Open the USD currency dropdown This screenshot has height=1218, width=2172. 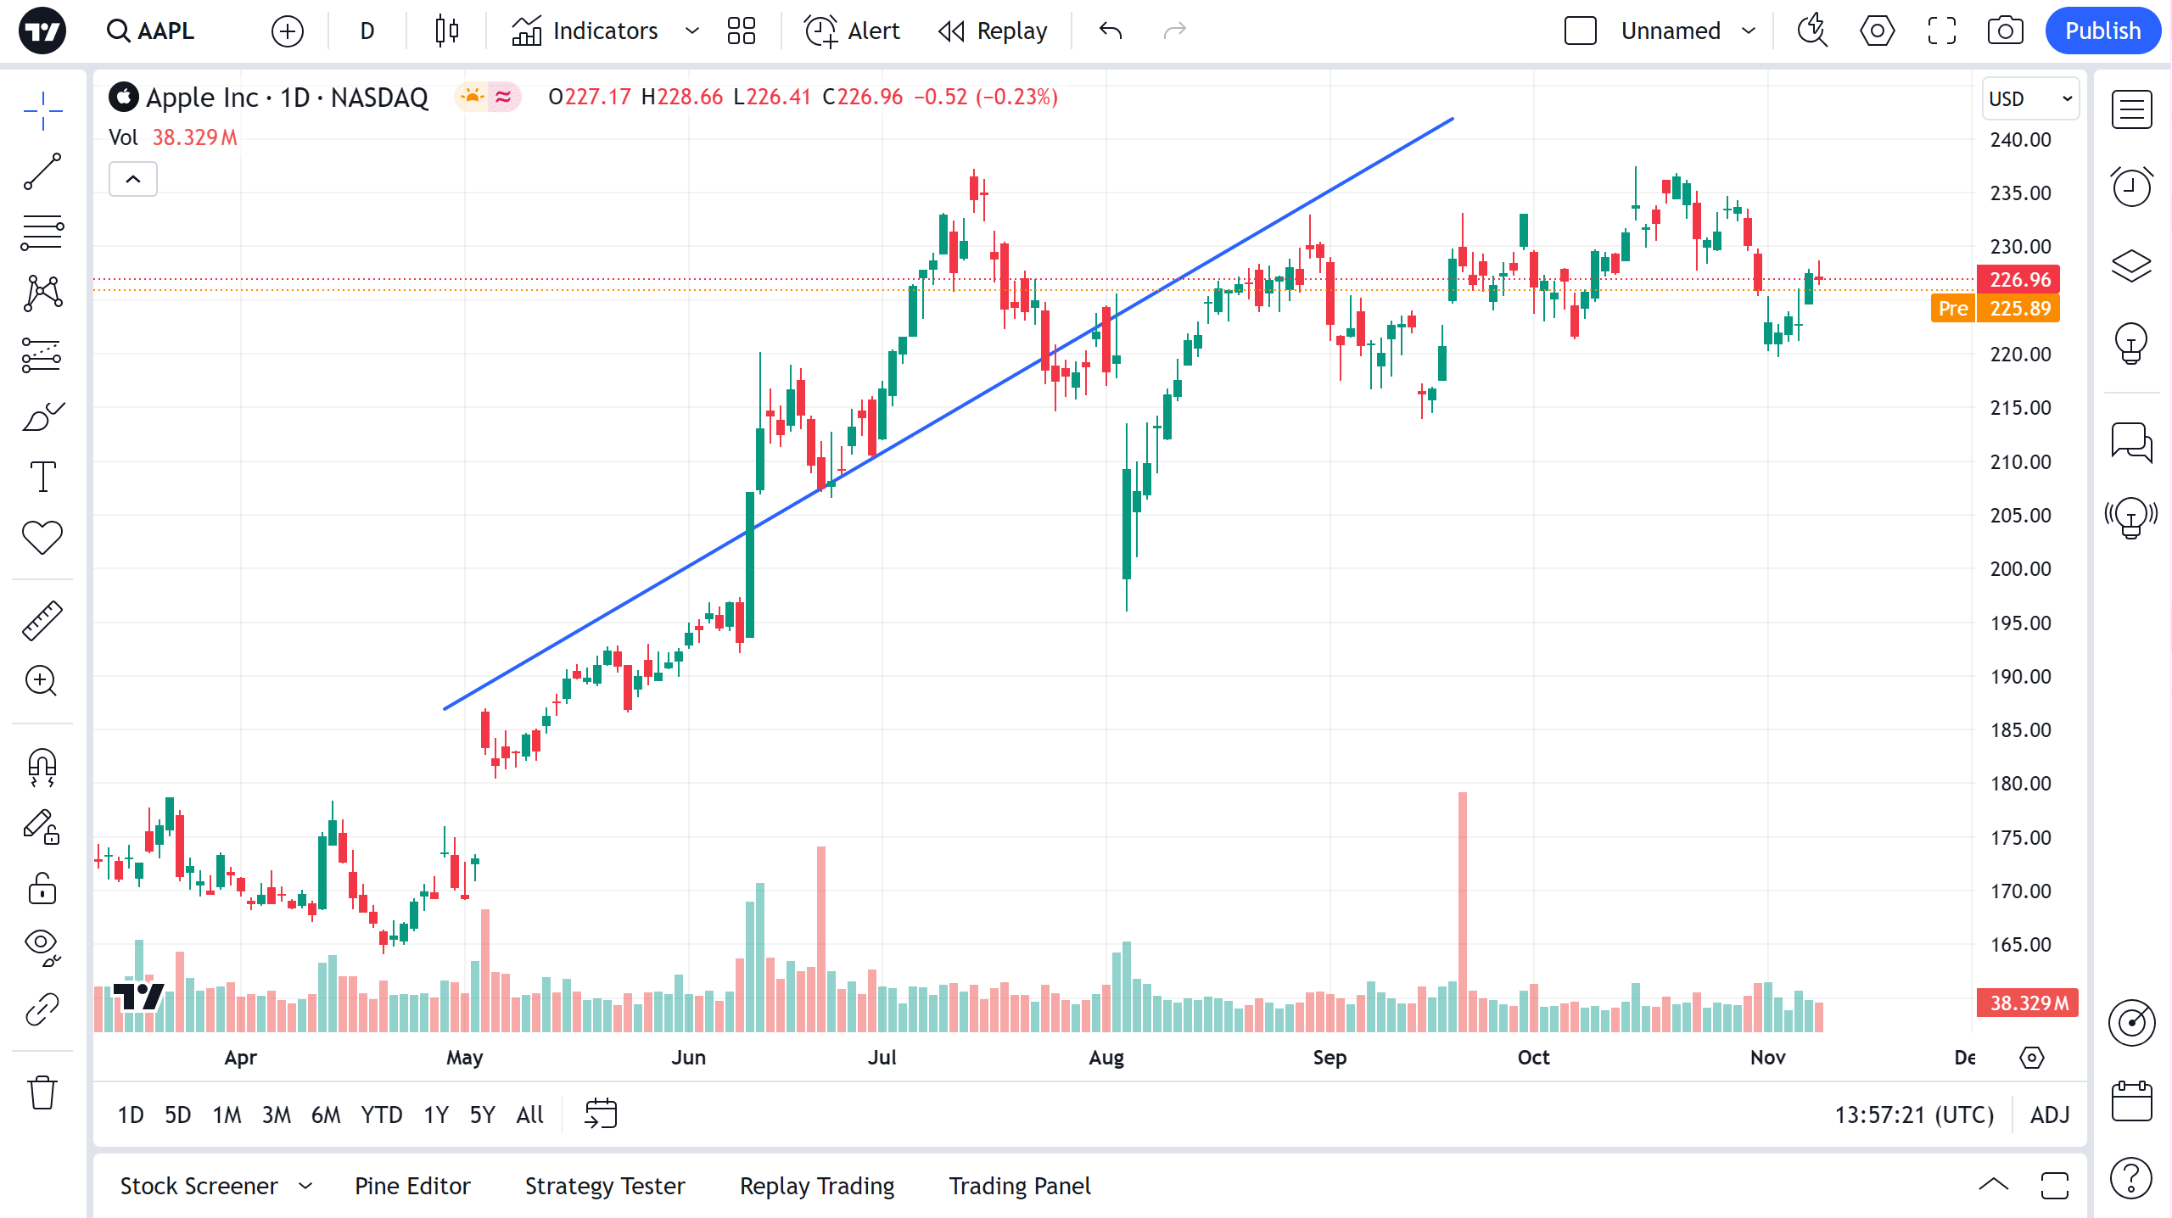(x=2029, y=98)
